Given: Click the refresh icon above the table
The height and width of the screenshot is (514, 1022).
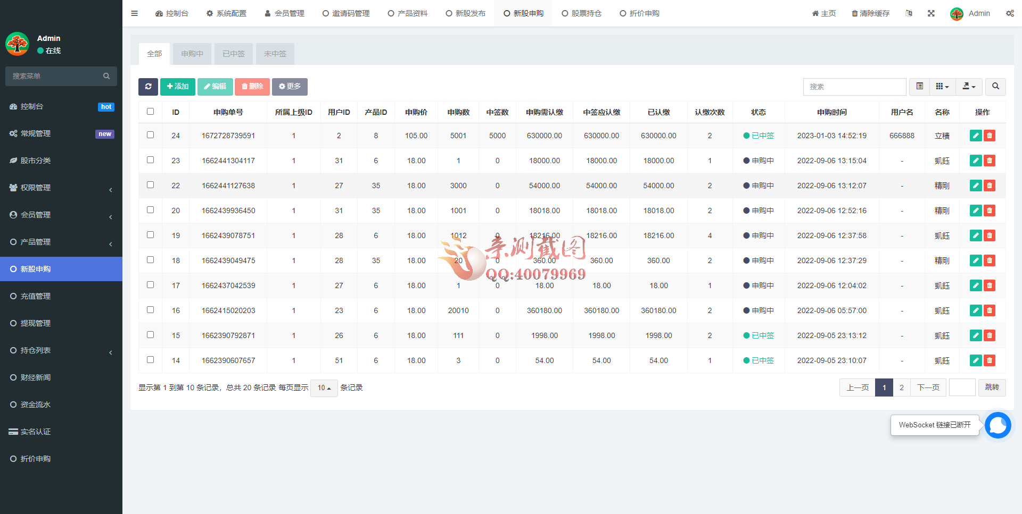Looking at the screenshot, I should 148,87.
